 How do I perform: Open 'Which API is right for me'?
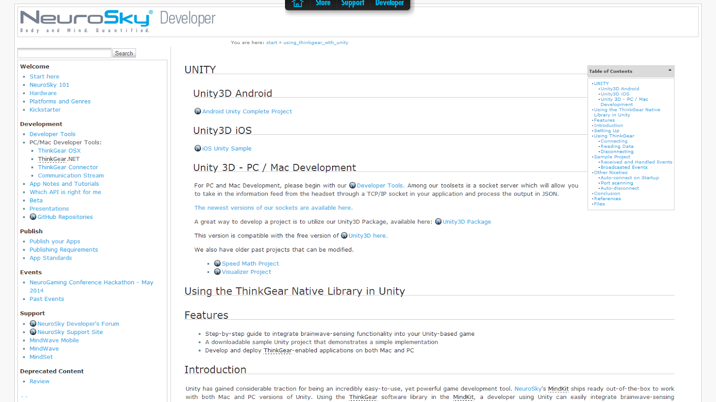[65, 192]
